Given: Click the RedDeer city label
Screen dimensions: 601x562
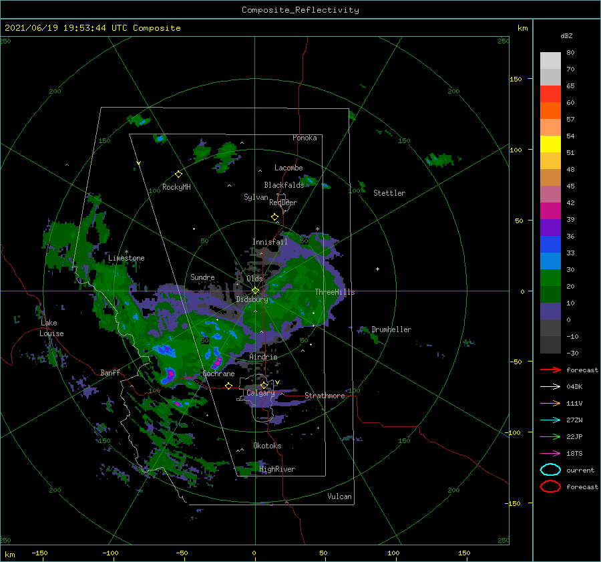Looking at the screenshot, I should pos(283,202).
